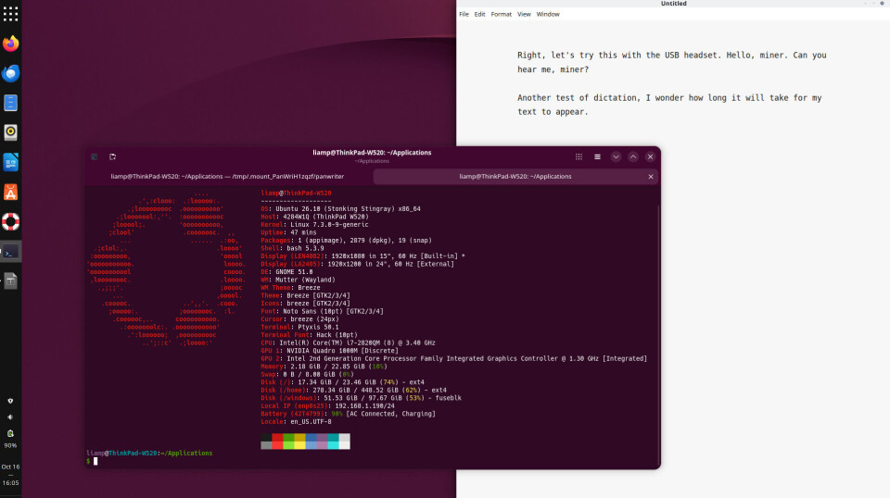Open Rhythmbox music player from the dock
The height and width of the screenshot is (498, 890).
click(x=10, y=132)
